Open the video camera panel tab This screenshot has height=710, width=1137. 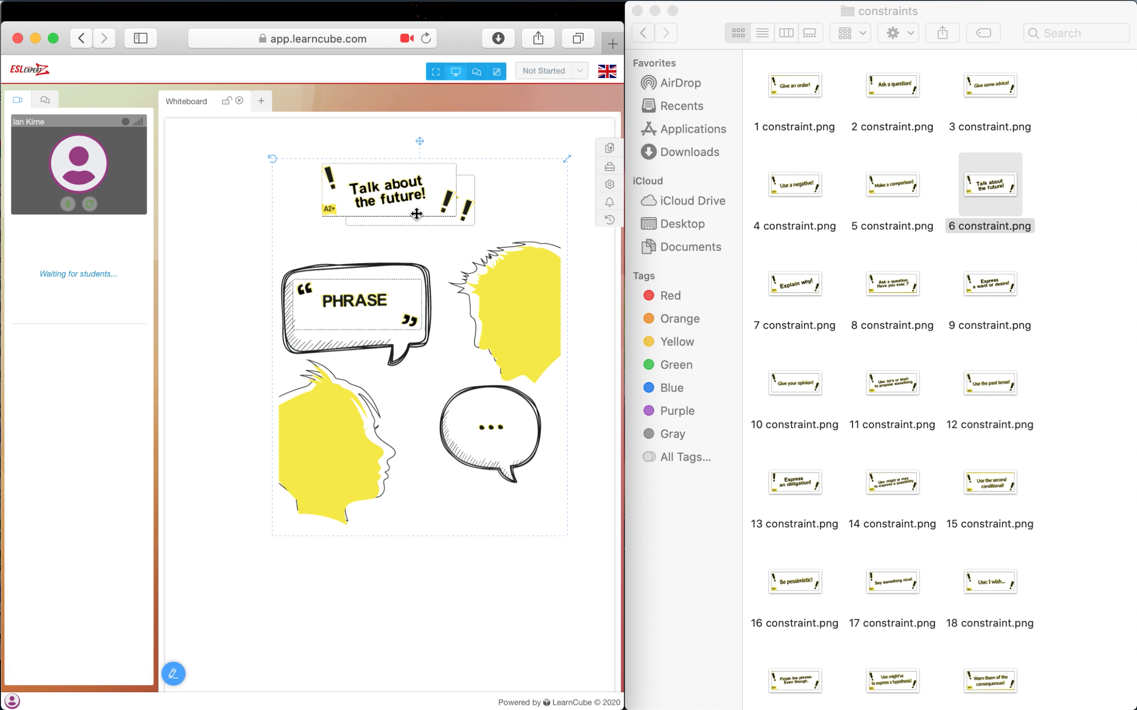pyautogui.click(x=18, y=99)
